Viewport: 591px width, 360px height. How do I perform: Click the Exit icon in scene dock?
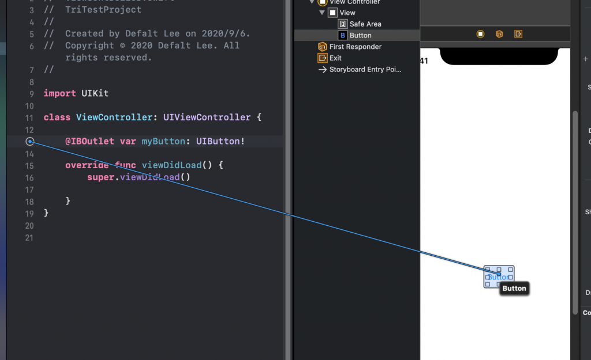coord(518,34)
